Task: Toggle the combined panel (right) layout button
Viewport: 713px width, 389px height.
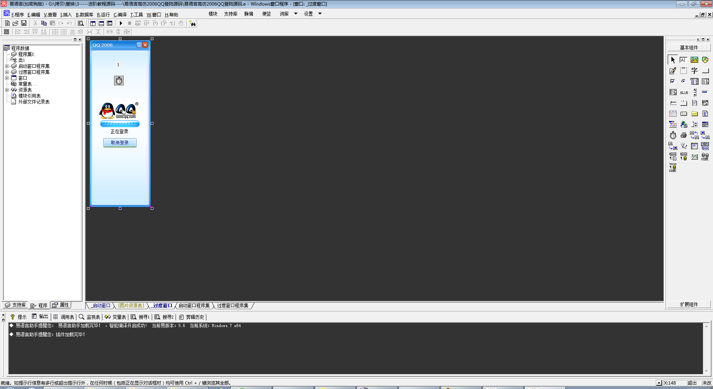Action: tap(110, 23)
